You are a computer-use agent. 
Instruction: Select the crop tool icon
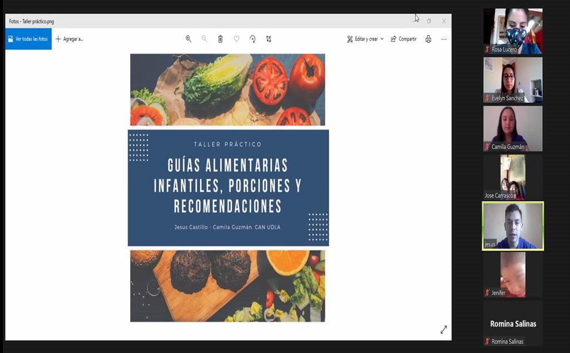269,39
